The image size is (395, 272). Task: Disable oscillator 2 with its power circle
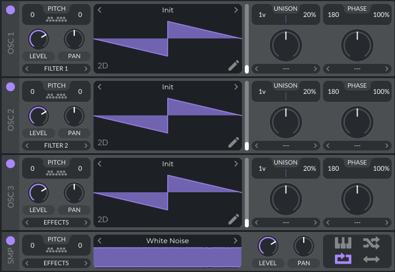pos(10,87)
